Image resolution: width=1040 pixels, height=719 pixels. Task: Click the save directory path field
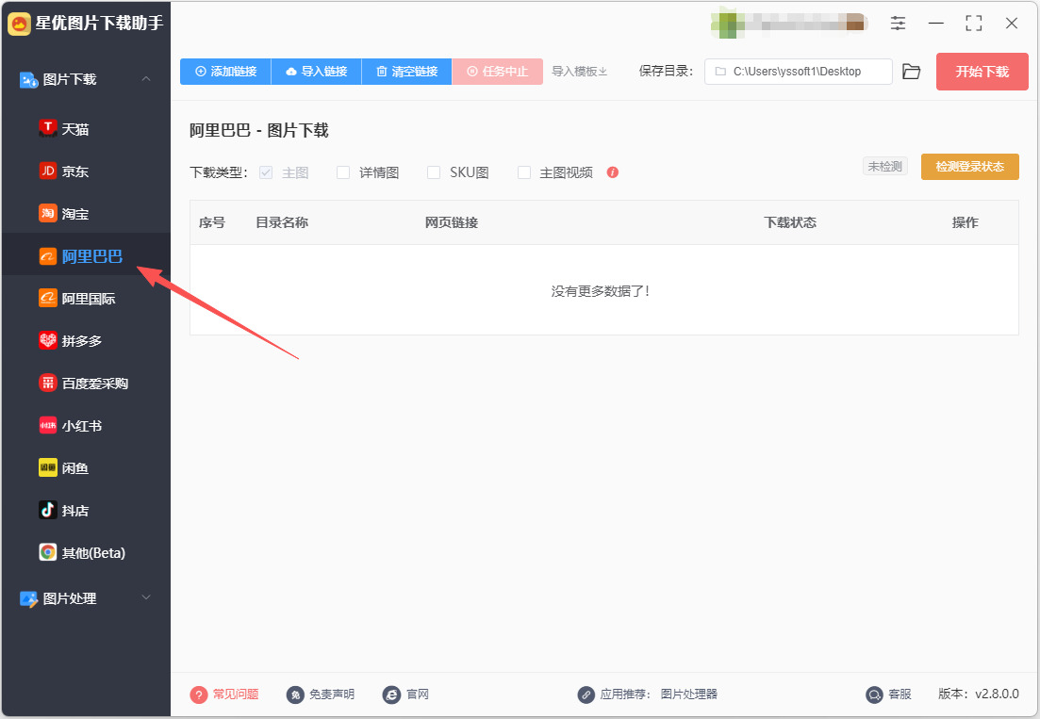pyautogui.click(x=798, y=72)
